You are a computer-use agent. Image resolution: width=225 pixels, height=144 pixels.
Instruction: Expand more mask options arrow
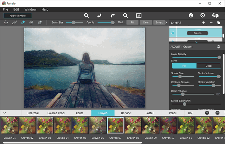166,22
